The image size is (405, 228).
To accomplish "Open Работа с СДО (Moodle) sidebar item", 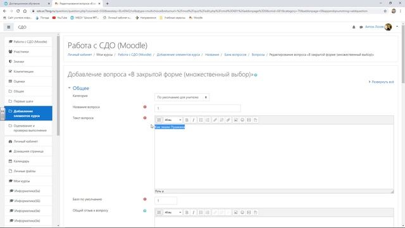I will 28,42.
